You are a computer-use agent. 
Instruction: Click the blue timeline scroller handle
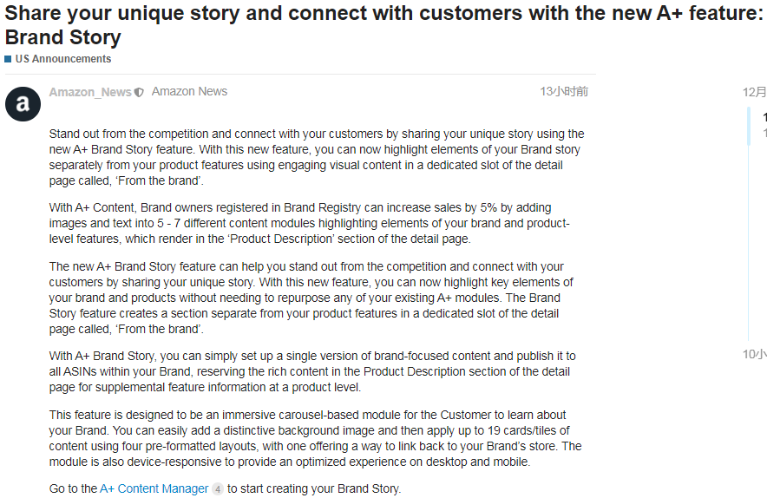pyautogui.click(x=749, y=125)
